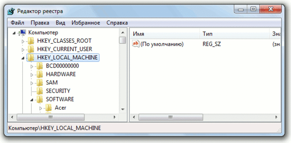
Task: Minimize the Редактор реестра window
Action: pyautogui.click(x=241, y=9)
